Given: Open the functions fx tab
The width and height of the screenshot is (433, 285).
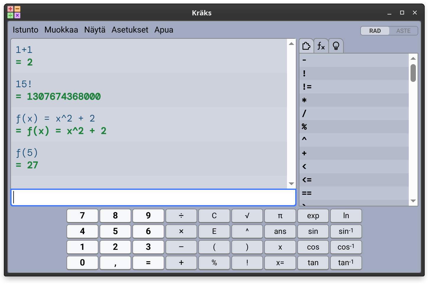Looking at the screenshot, I should click(x=321, y=46).
